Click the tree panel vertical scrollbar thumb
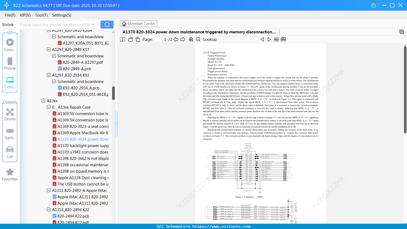The height and width of the screenshot is (229, 407). pos(113,93)
